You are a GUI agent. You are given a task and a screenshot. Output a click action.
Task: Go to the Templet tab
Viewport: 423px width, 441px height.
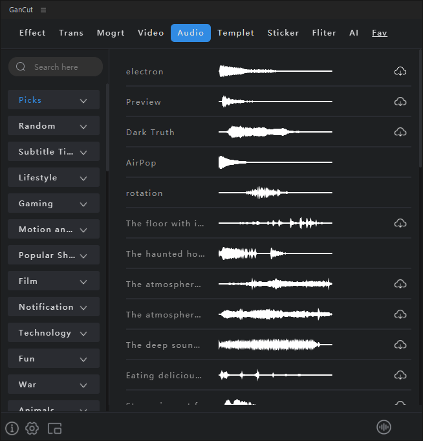[x=235, y=33]
